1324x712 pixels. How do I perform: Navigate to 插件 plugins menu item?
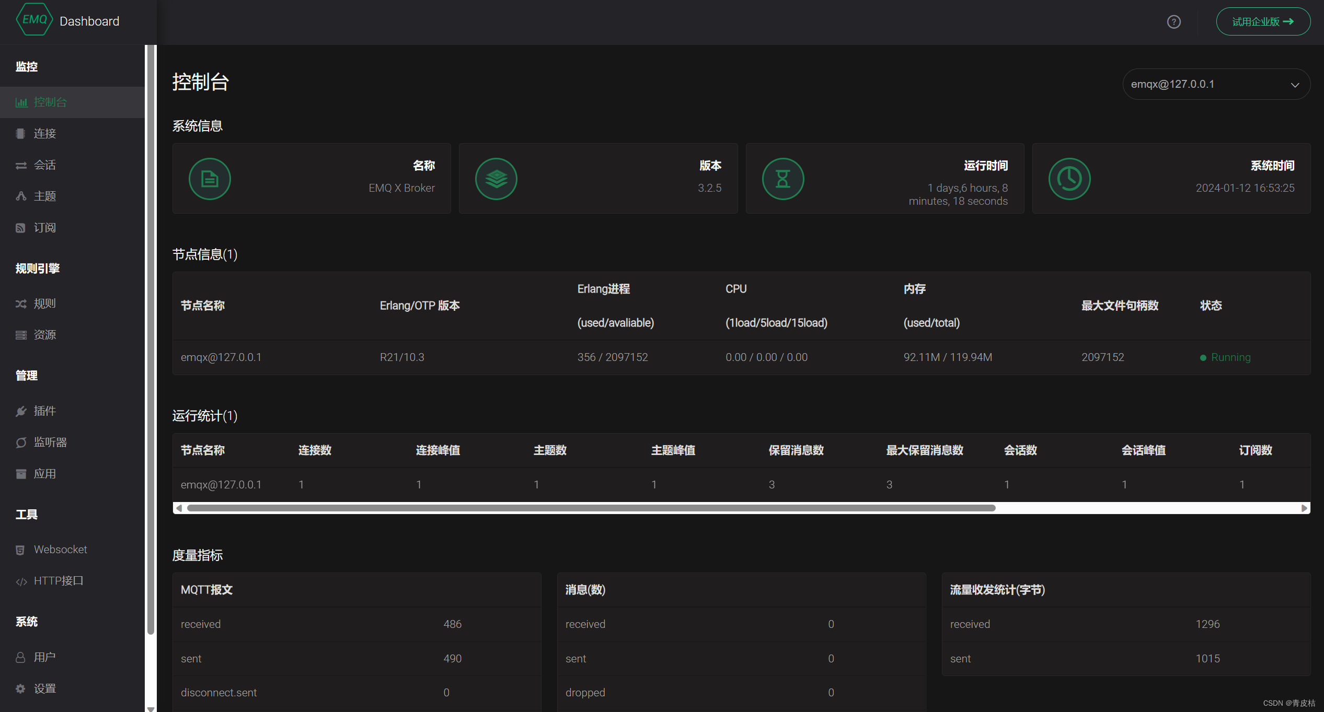pos(72,411)
